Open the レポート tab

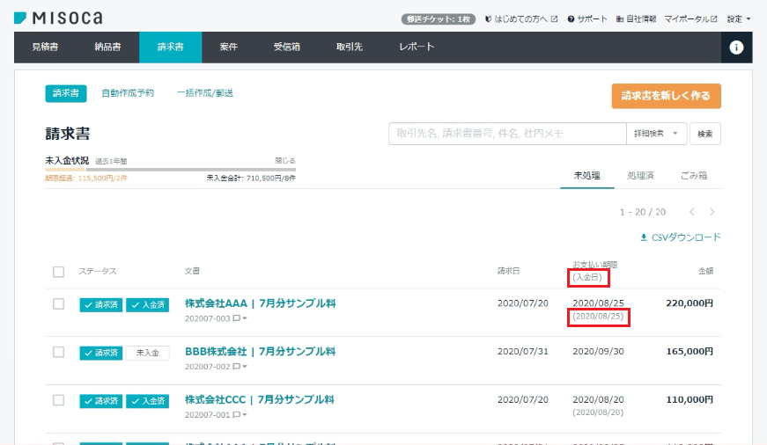pyautogui.click(x=417, y=47)
